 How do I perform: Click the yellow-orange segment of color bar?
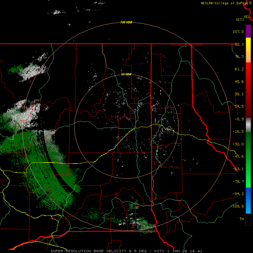pos(248,50)
